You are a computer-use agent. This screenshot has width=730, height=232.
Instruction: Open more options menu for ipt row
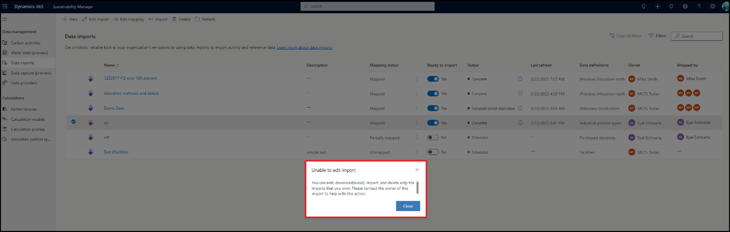(417, 122)
